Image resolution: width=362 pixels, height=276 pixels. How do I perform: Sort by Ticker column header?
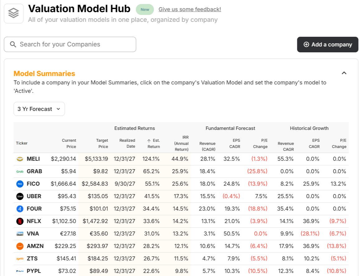coord(22,143)
